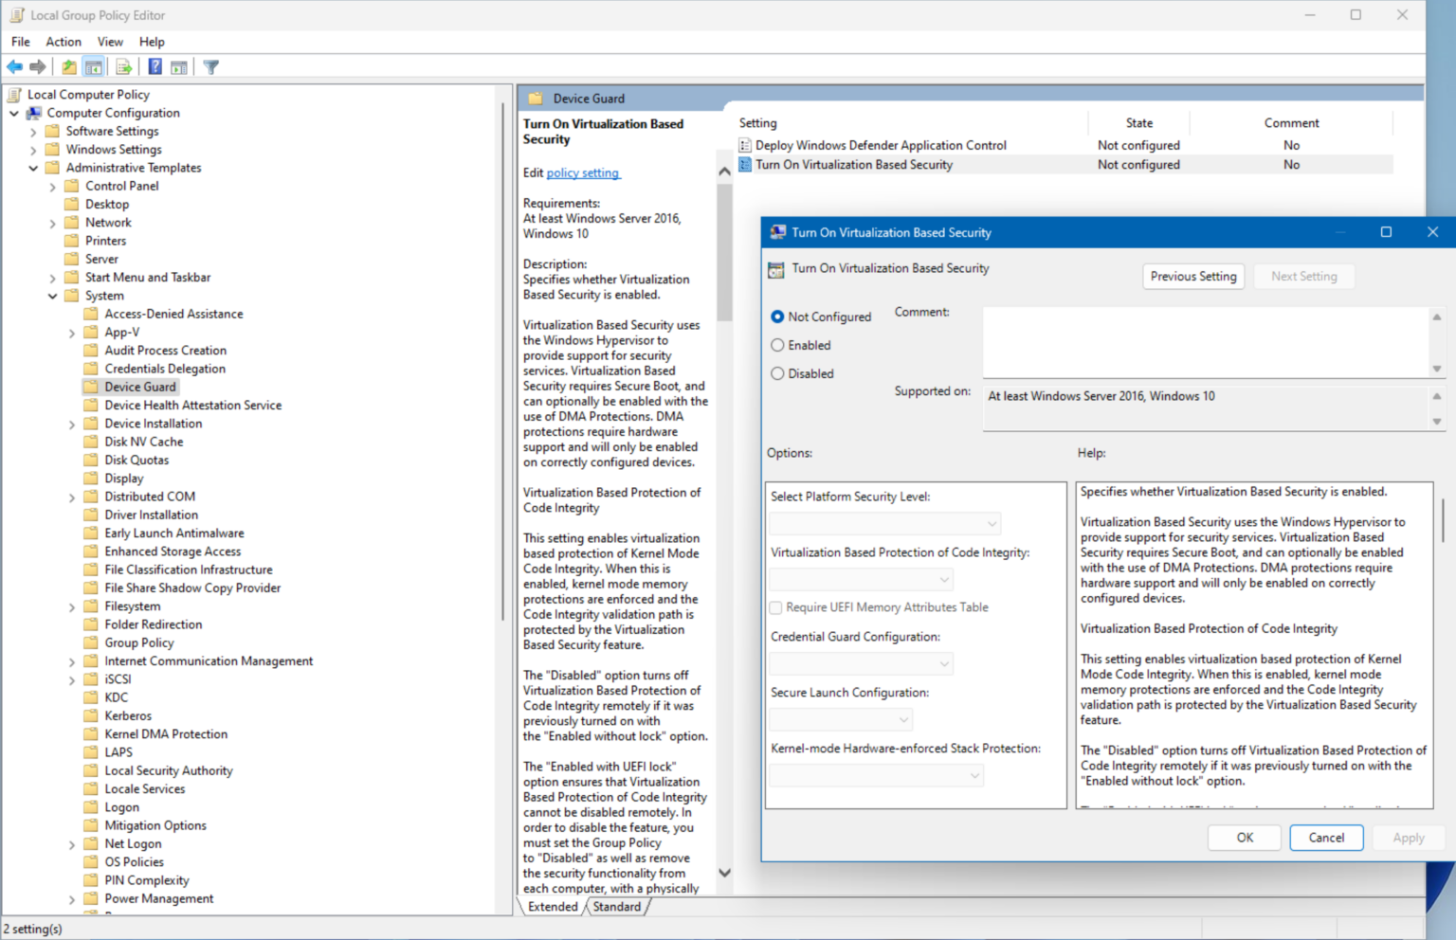
Task: Click the Filter funnel icon in toolbar
Action: pos(210,67)
